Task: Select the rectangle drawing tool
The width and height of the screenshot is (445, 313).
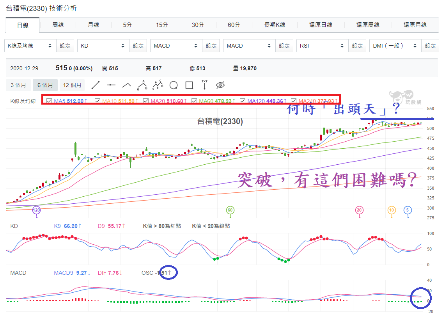Action: click(x=189, y=85)
